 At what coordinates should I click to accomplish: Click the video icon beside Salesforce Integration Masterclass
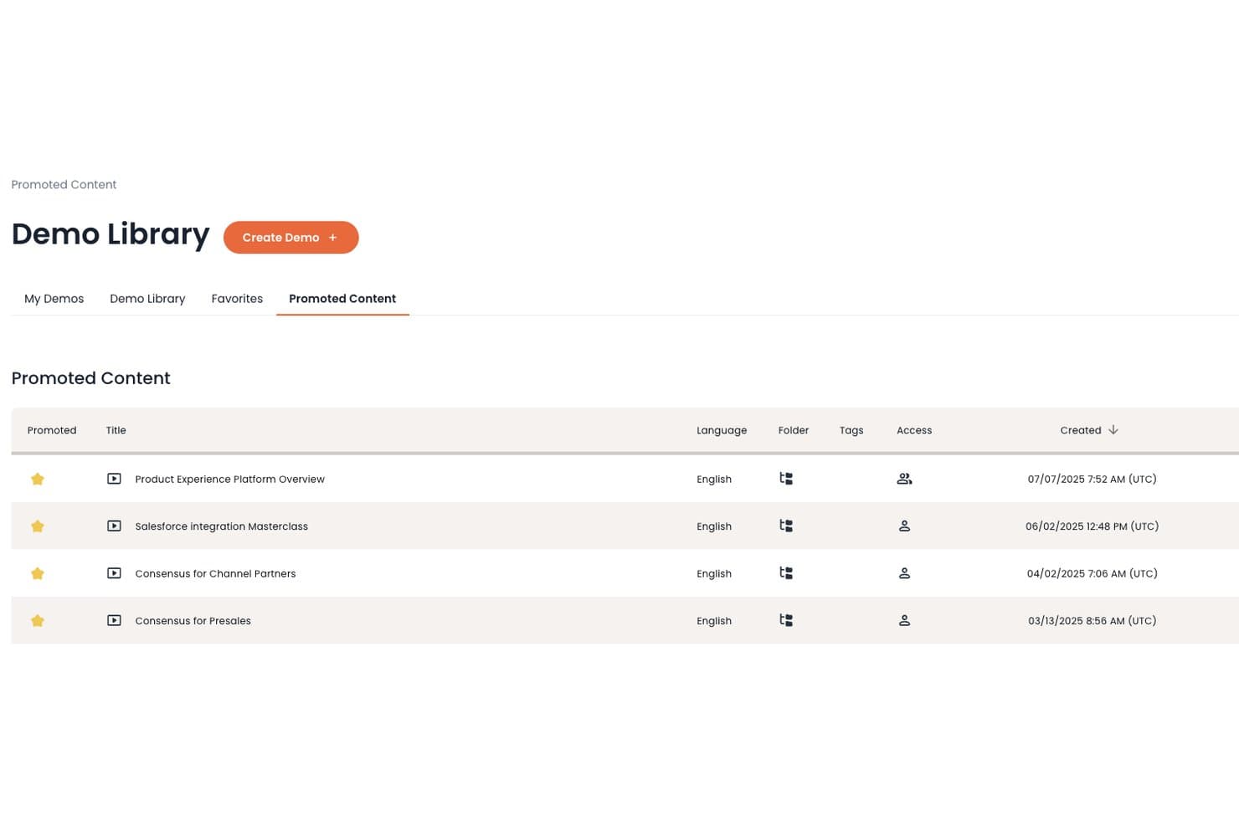[x=115, y=526]
